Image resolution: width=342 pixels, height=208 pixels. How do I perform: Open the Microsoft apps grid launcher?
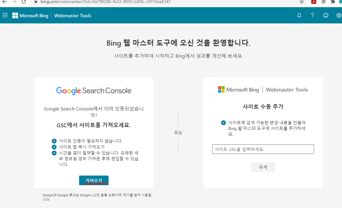coord(5,15)
